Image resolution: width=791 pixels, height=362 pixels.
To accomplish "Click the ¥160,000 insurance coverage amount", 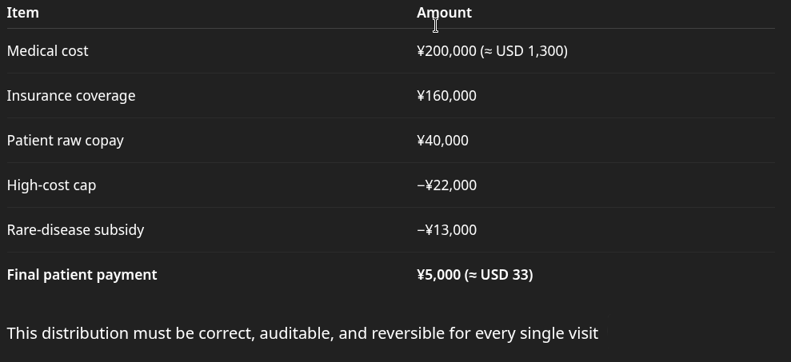I will (x=446, y=96).
